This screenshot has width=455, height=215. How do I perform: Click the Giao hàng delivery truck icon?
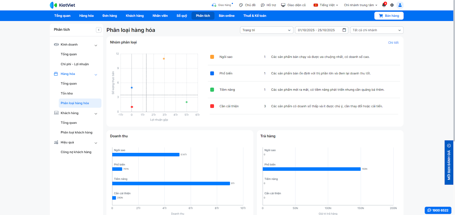tap(214, 5)
